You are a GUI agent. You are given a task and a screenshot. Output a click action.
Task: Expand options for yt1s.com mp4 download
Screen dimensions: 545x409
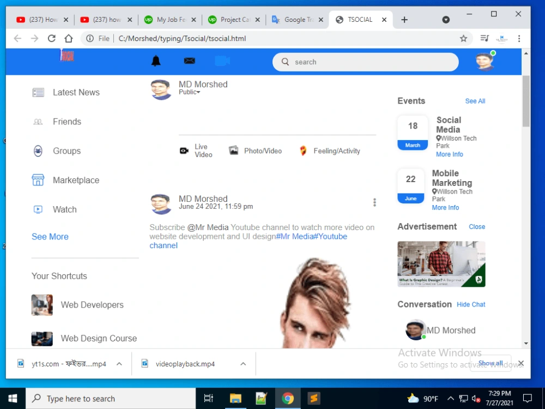119,364
